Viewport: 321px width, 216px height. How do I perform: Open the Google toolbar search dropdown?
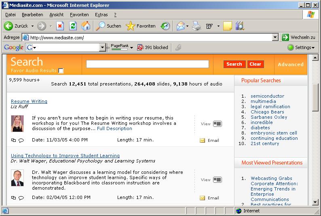tap(102, 47)
